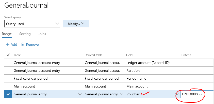Select the Range tab
214x104 pixels.
point(7,34)
